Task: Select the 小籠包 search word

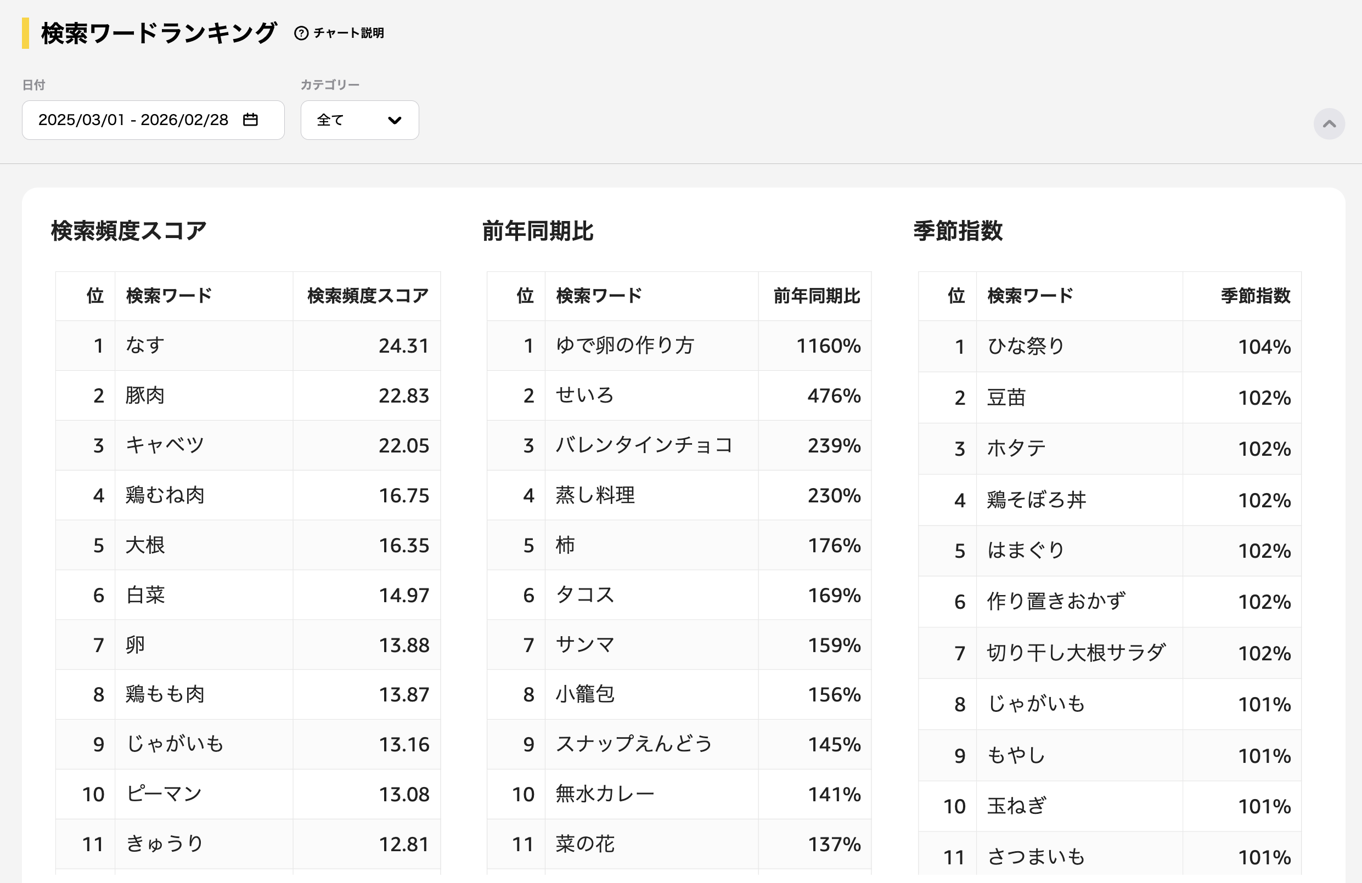Action: pyautogui.click(x=585, y=694)
